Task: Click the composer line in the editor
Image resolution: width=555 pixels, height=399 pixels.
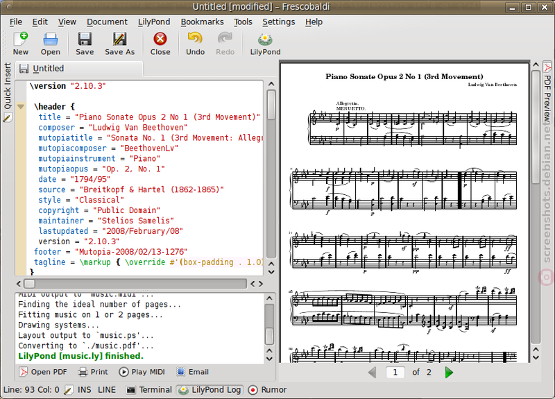Action: coord(112,128)
